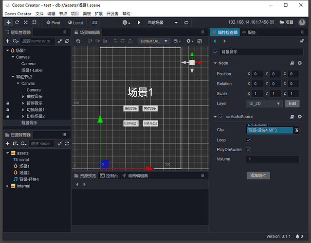Screen dimensions: 311x243
Task: Disable the cc.AudioSource component checkbox
Action: (x=221, y=117)
